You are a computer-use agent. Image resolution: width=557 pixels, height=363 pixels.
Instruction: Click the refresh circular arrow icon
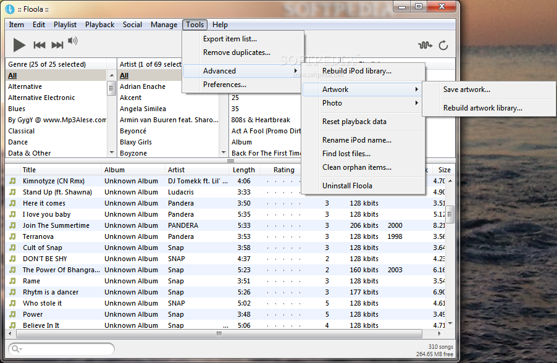(443, 46)
